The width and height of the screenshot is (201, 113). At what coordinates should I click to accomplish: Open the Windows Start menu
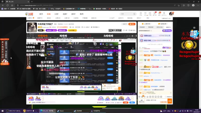pyautogui.click(x=3, y=111)
